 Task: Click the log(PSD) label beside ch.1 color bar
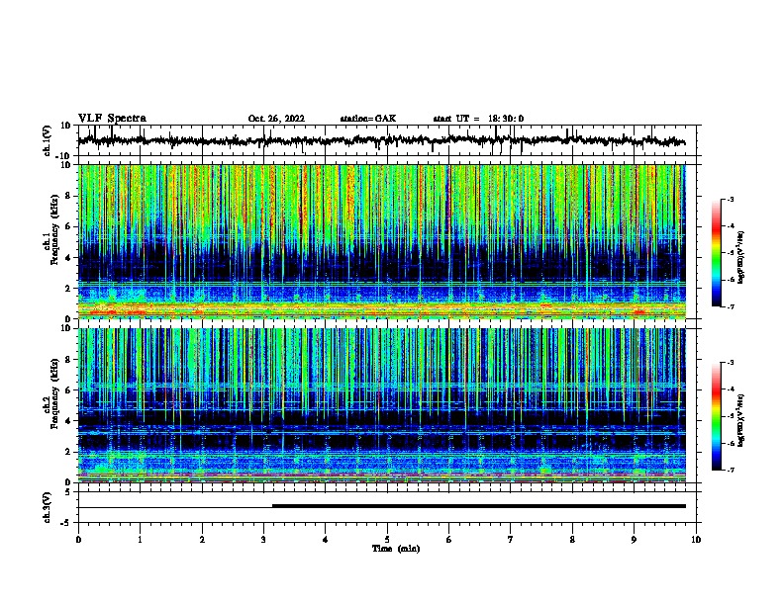(741, 257)
